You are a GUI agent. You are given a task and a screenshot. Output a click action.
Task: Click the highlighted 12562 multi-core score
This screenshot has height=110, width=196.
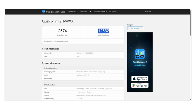point(104,31)
